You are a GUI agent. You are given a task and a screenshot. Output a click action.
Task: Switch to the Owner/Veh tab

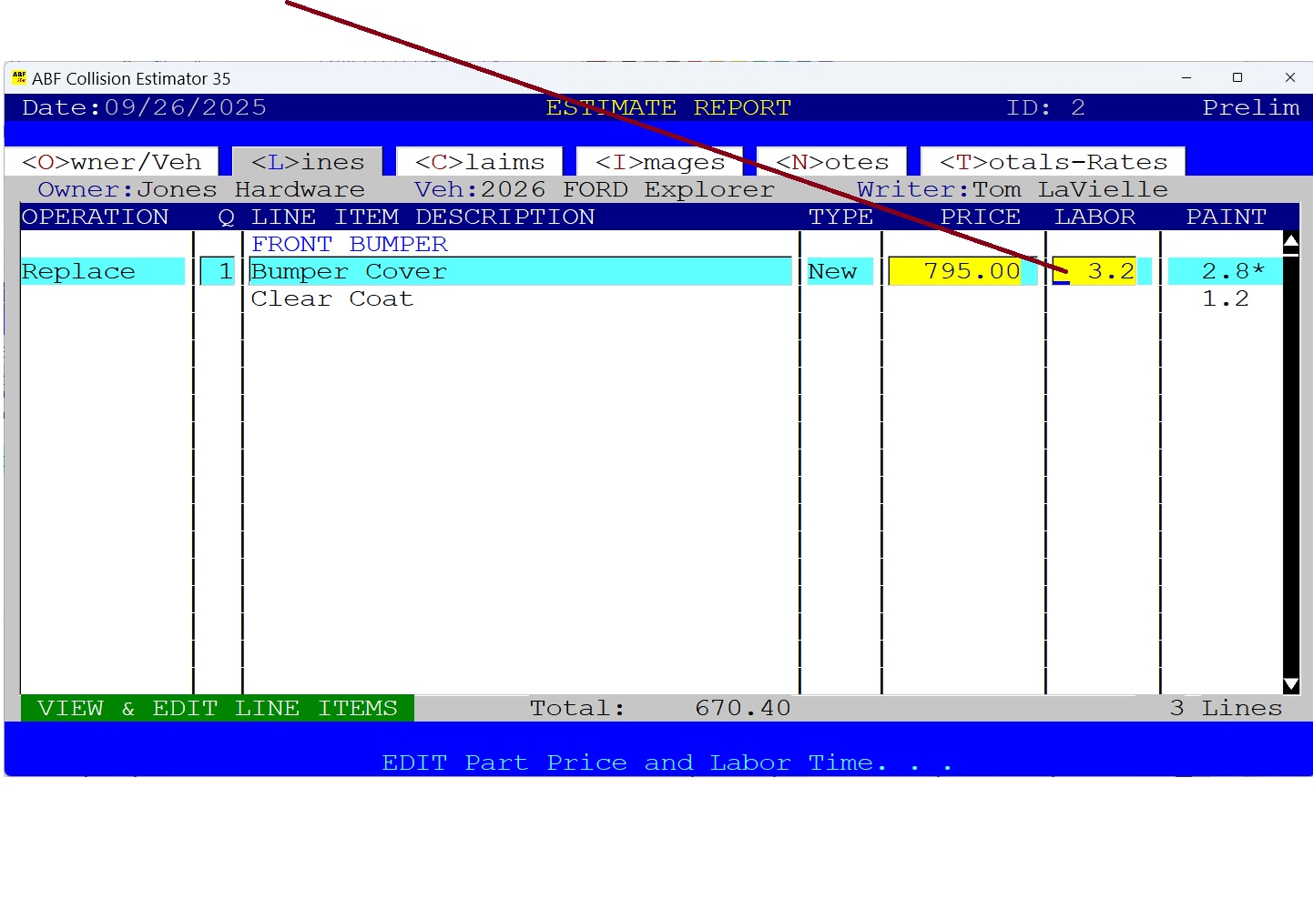pos(111,161)
